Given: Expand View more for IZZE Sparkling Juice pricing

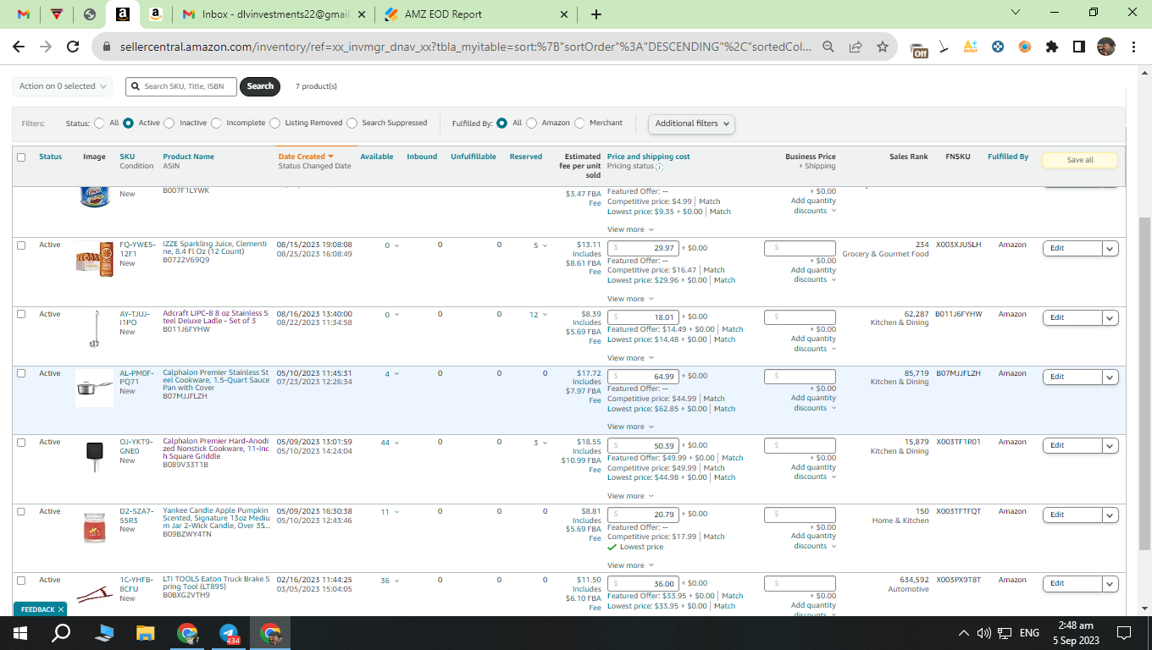Looking at the screenshot, I should pyautogui.click(x=630, y=299).
